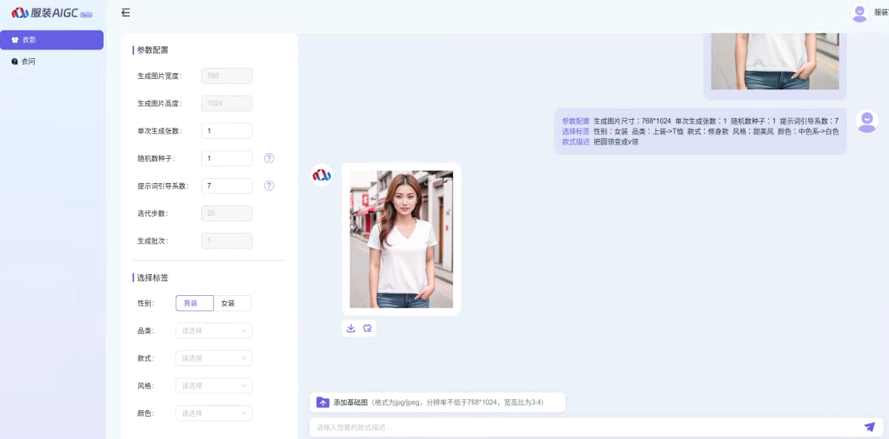Click the user avatar in top right
889x439 pixels.
point(859,13)
